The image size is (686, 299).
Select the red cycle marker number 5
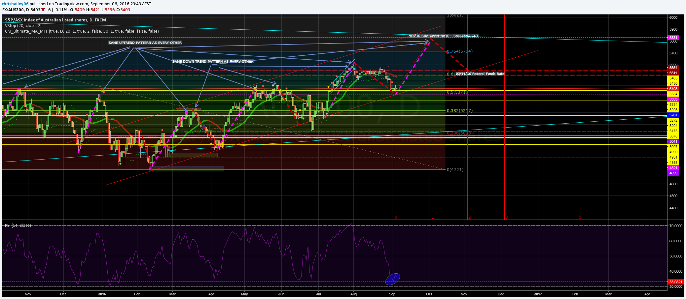[580, 217]
